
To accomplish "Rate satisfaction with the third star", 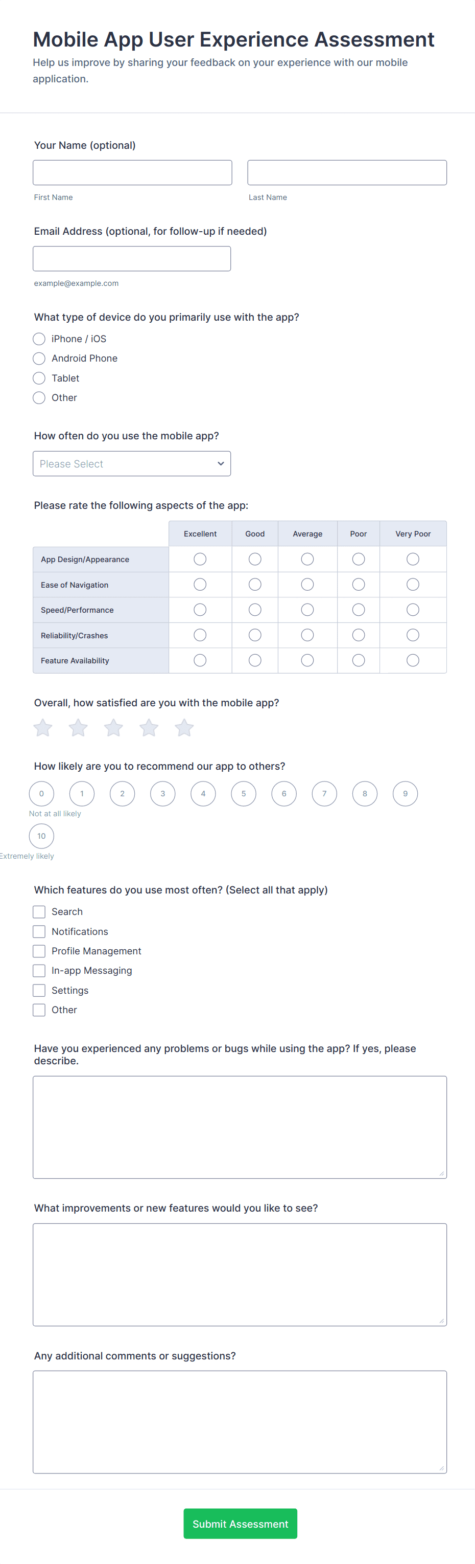I will click(113, 728).
